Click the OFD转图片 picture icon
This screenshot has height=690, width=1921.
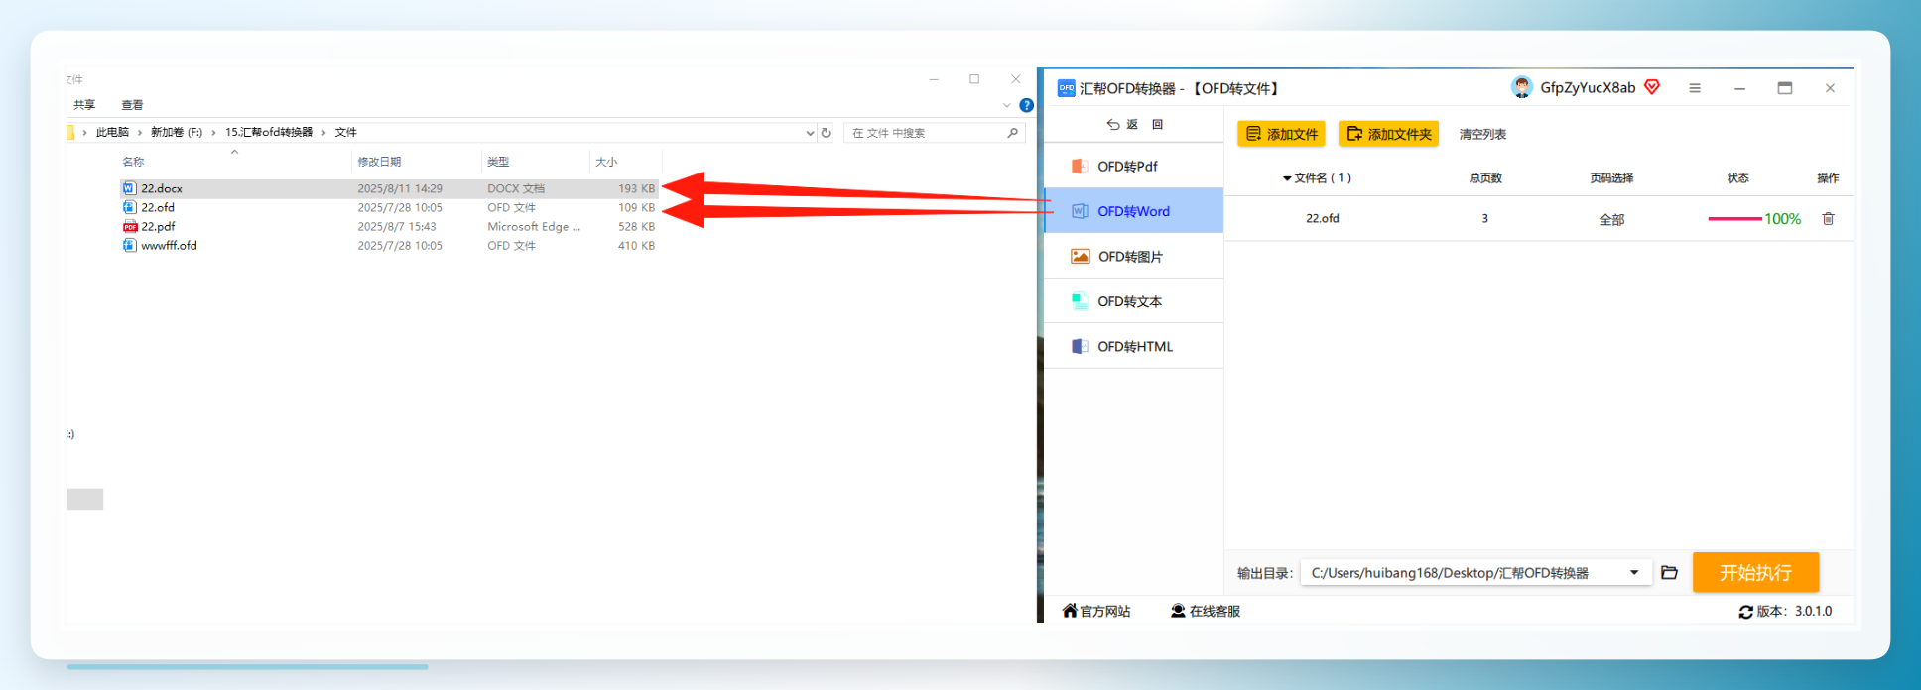click(1080, 256)
